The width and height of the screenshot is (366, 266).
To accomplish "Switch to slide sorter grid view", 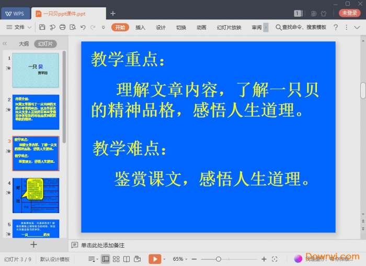I will click(x=116, y=259).
